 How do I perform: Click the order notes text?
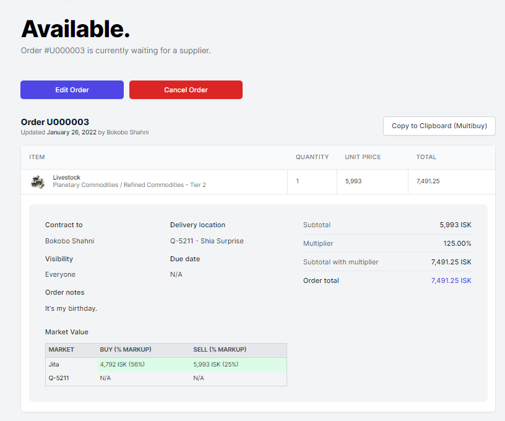(71, 308)
